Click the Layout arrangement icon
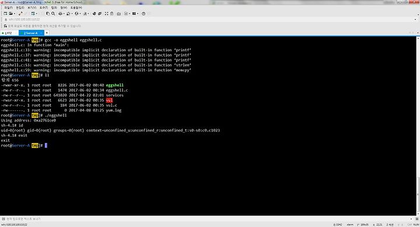420x227 pixels. pos(134,13)
